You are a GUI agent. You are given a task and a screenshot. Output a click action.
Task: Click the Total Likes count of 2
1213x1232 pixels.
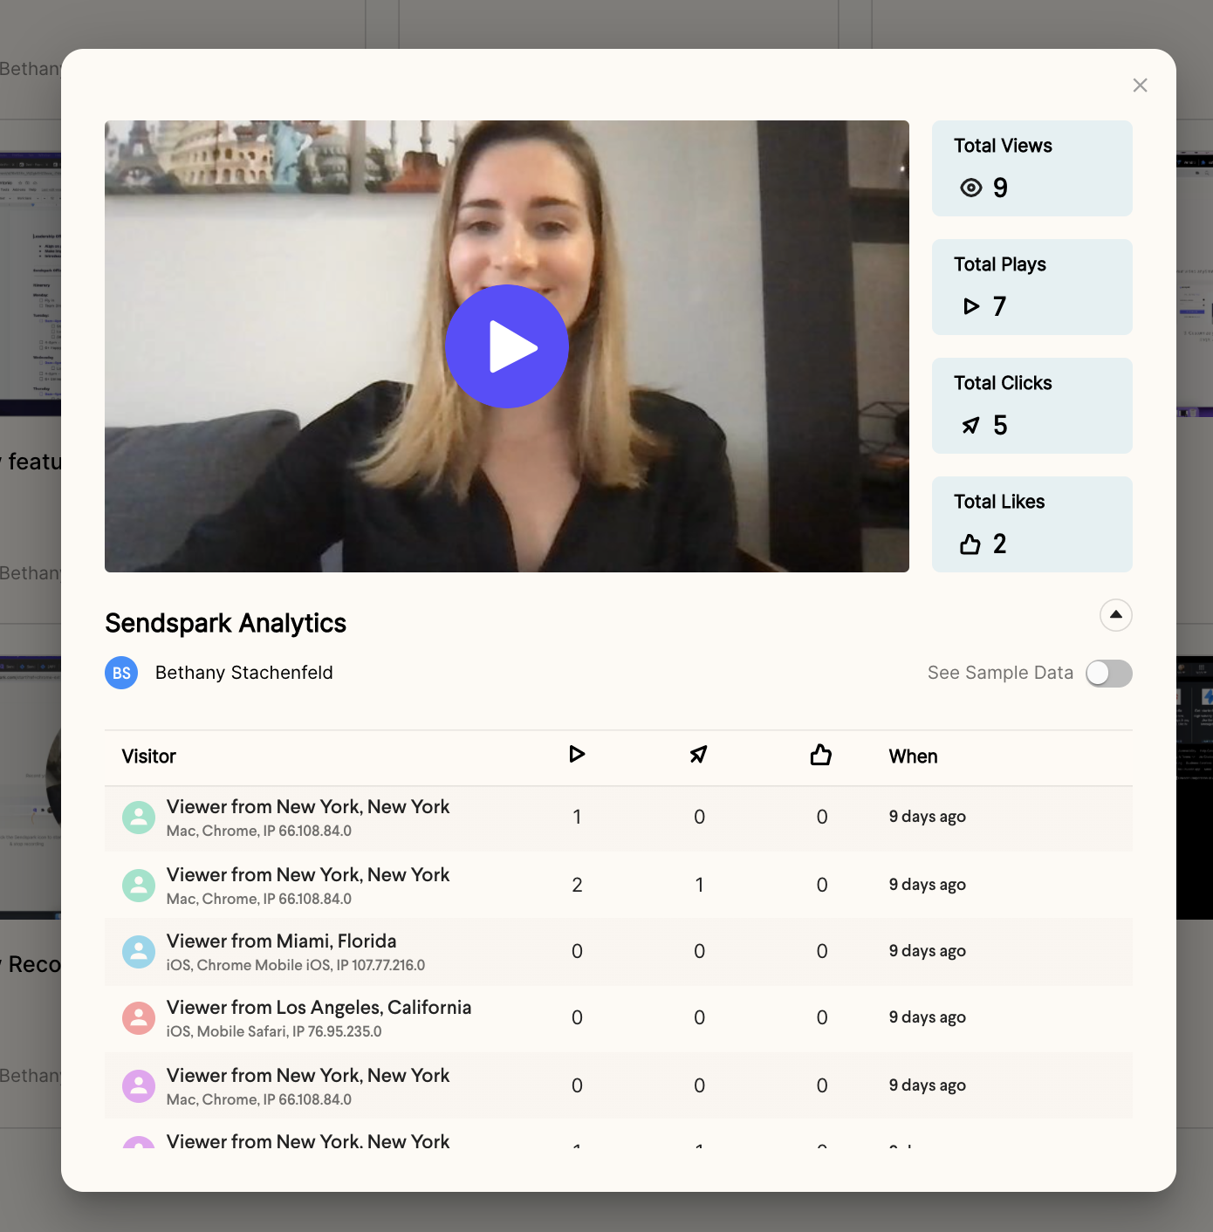pos(1000,544)
